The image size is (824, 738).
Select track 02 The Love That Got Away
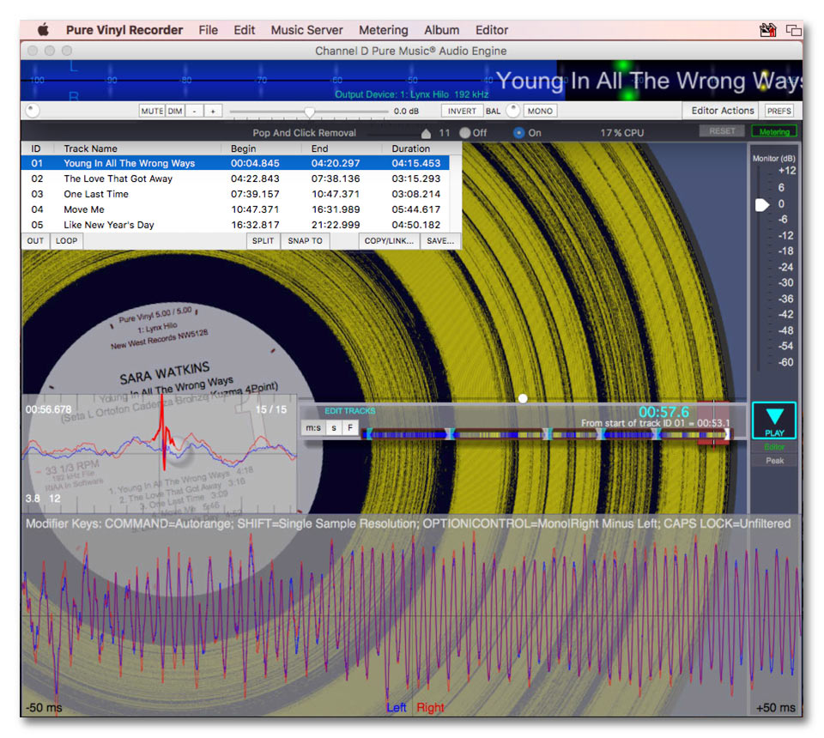pyautogui.click(x=235, y=178)
